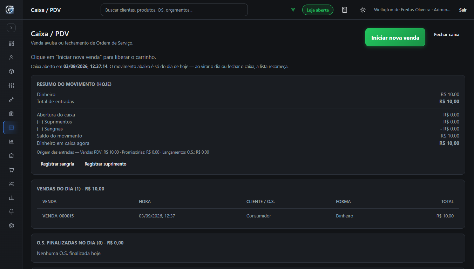Open the house icon in sidebar
The image size is (474, 269).
coord(11,155)
